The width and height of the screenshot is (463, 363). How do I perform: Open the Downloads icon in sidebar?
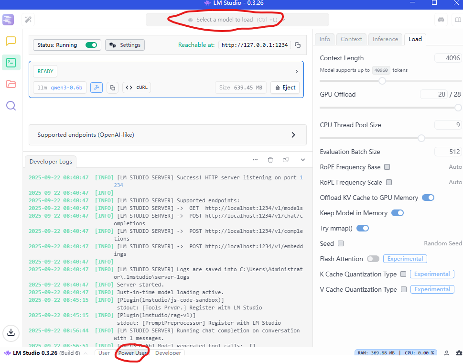pyautogui.click(x=11, y=332)
